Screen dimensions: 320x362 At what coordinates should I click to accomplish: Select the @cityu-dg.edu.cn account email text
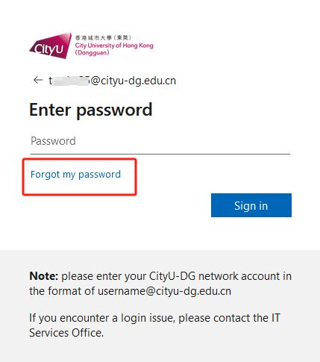point(112,81)
